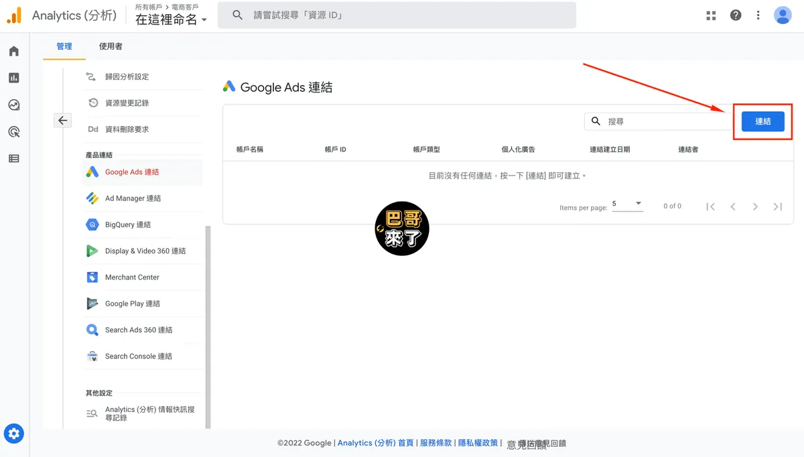Go to the previous page of links table

tap(733, 206)
